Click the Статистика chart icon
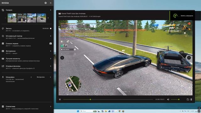Image resolution: width=201 pixels, height=113 pixels. click(x=3, y=106)
